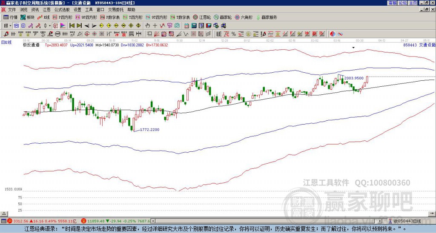Image resolution: width=436 pixels, height=233 pixels.
Task: Click the yin-yang symbol icon
Action: (333, 34)
